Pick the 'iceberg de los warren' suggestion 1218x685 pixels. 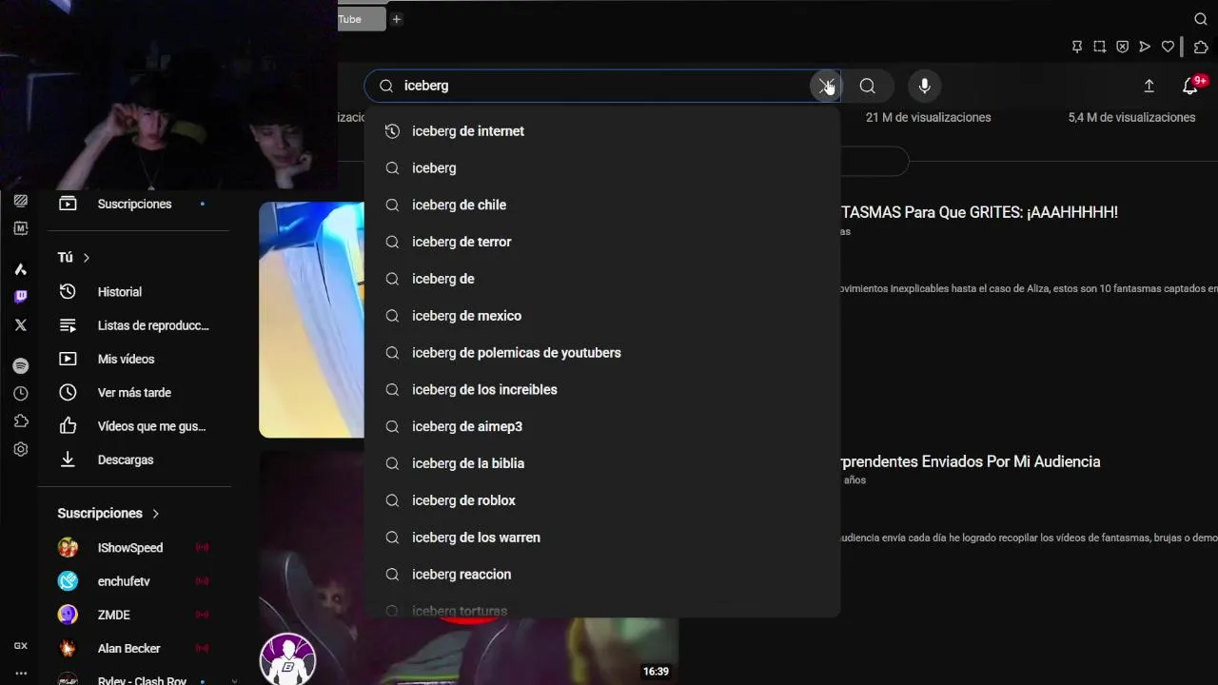coord(601,538)
